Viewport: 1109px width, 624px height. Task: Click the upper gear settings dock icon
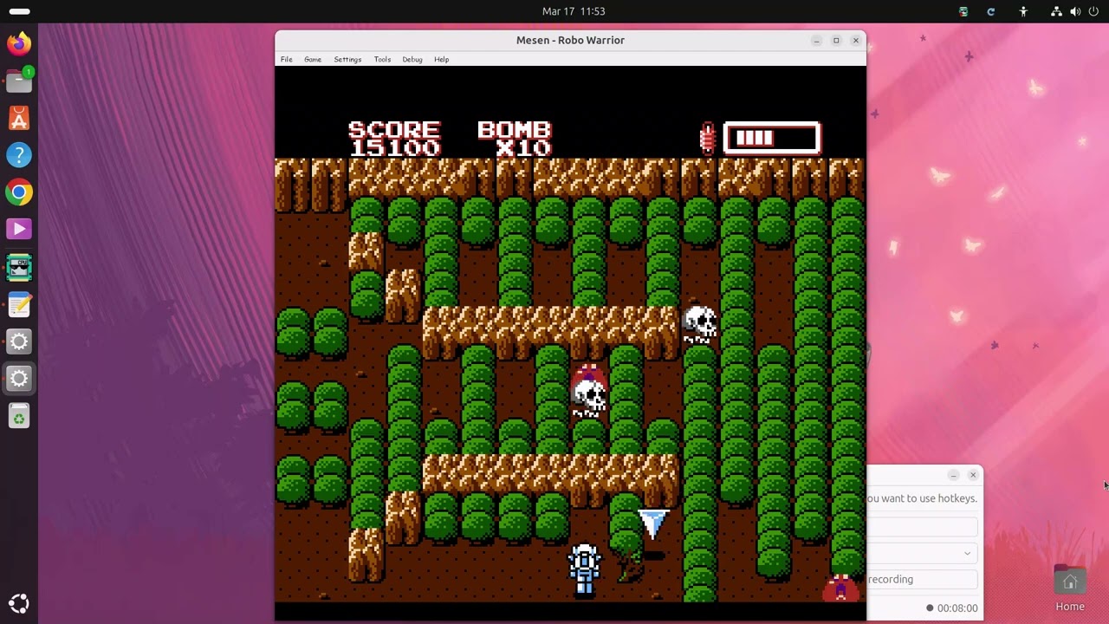[x=19, y=341]
